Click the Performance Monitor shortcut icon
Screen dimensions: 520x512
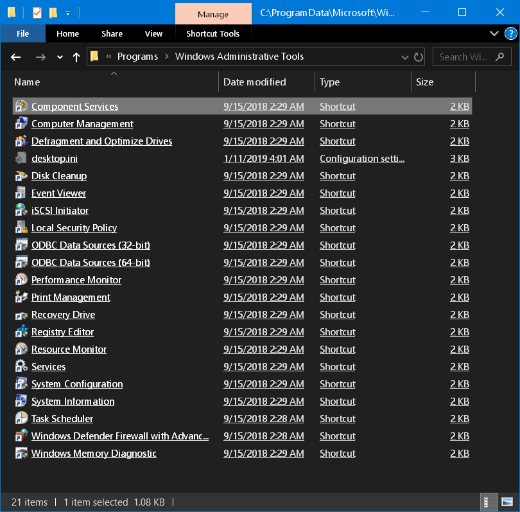[x=21, y=279]
